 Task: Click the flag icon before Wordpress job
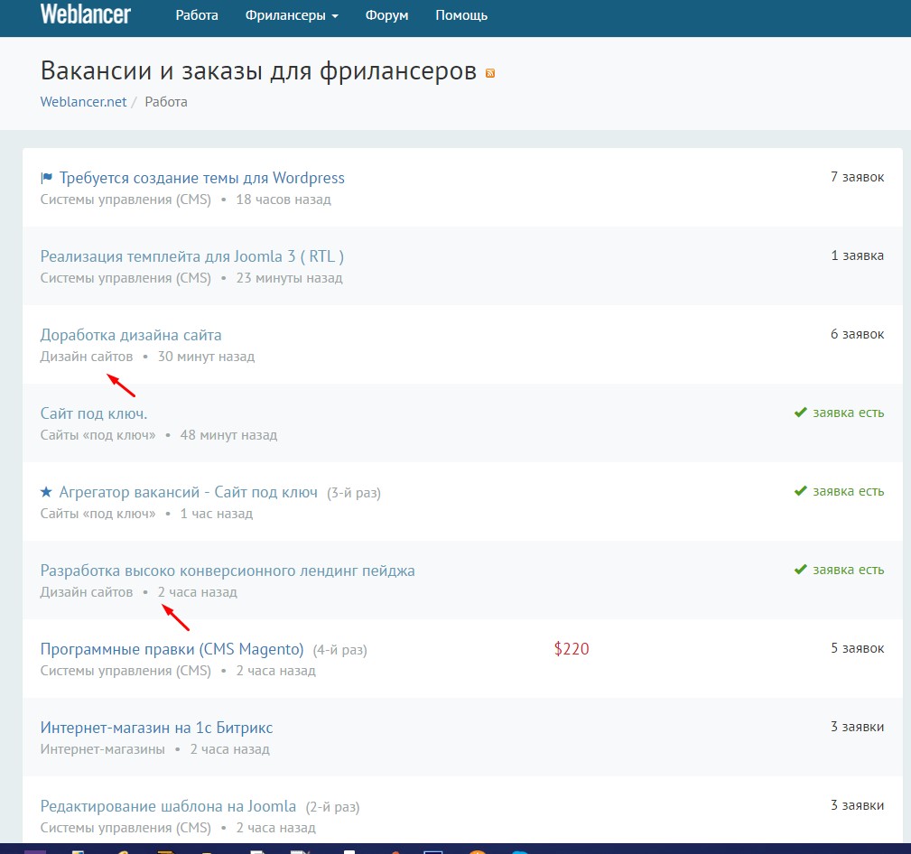[x=46, y=178]
